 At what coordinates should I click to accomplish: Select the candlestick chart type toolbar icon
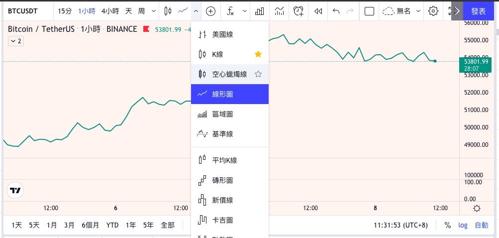(x=168, y=11)
